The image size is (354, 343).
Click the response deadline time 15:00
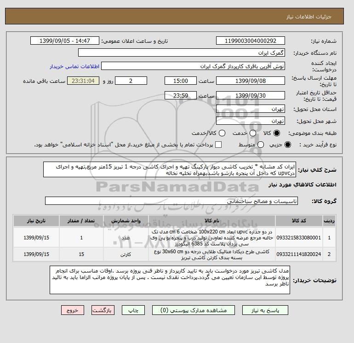coord(181,81)
